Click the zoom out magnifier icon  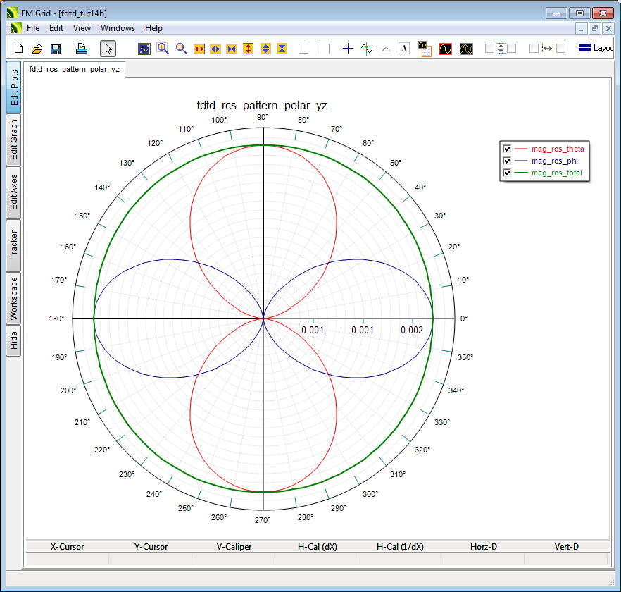181,49
